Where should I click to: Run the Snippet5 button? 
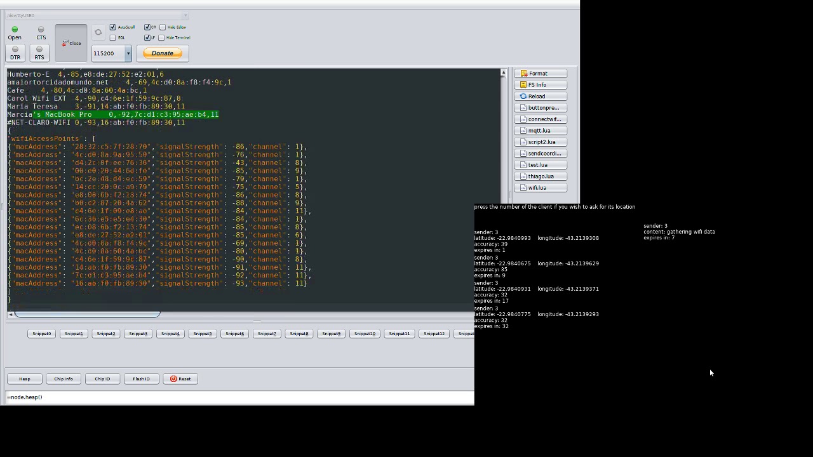point(203,334)
